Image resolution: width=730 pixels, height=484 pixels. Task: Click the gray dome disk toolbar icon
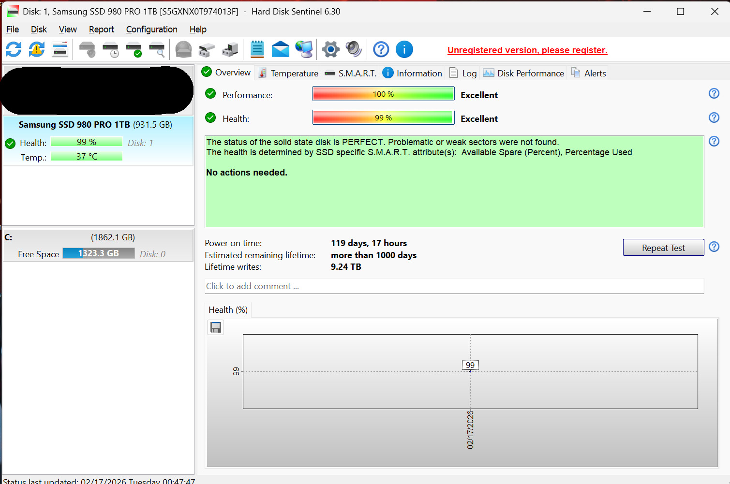(x=183, y=49)
